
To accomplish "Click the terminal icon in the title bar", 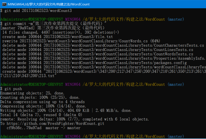I will tap(4, 4).
